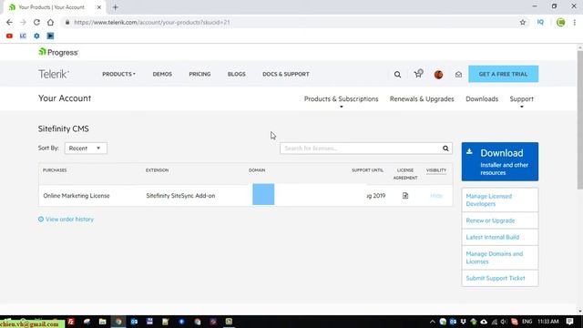Click the Telerik logo
The height and width of the screenshot is (328, 583).
coord(54,74)
